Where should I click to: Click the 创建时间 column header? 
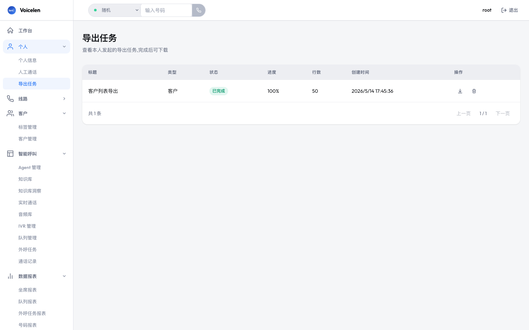360,72
